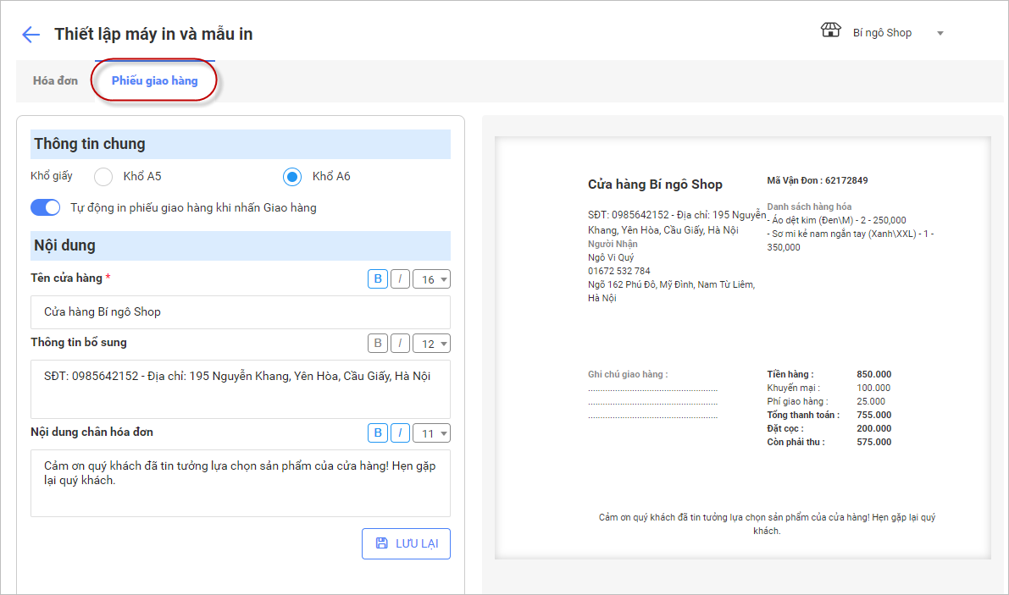
Task: Click the back arrow icon
Action: point(30,34)
